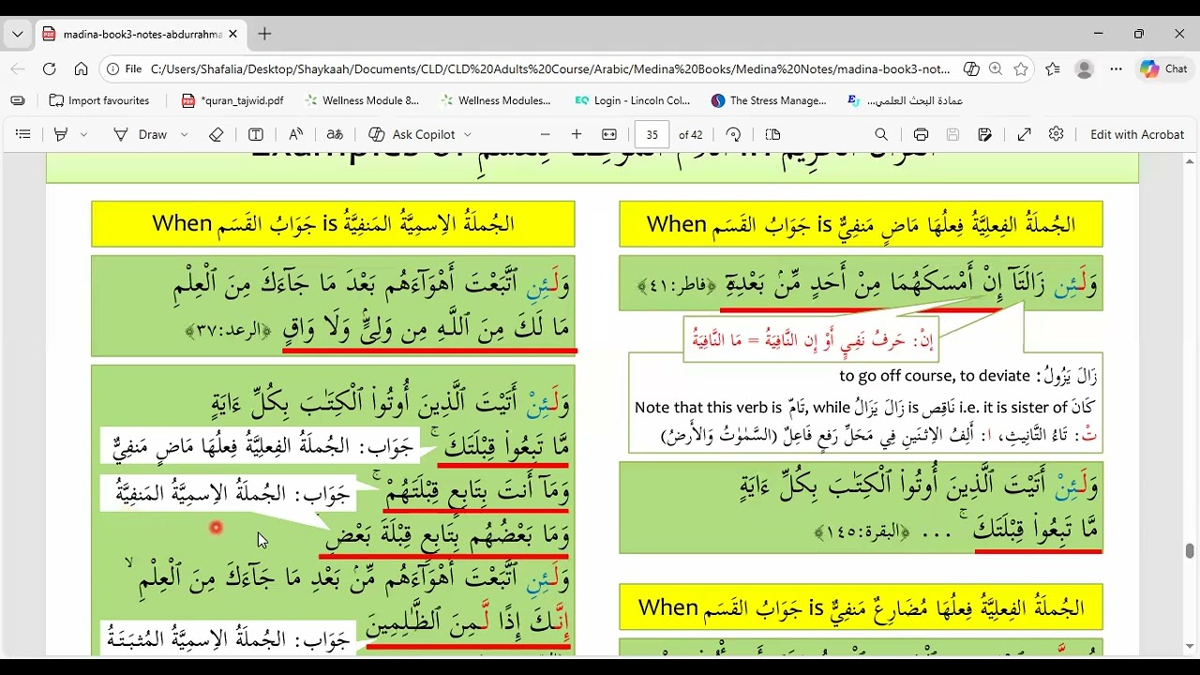Expand the Ask Copilot dropdown arrow

click(467, 134)
